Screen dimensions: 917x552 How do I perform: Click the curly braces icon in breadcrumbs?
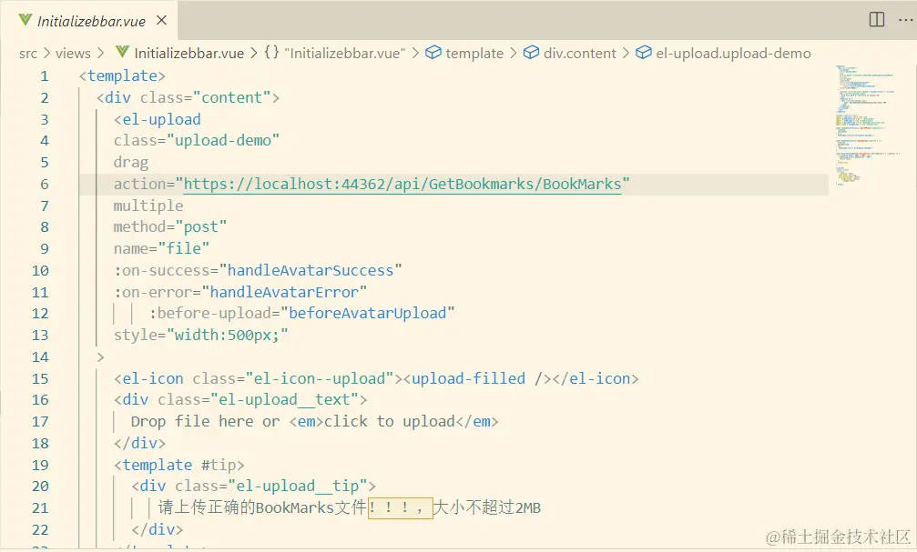271,53
